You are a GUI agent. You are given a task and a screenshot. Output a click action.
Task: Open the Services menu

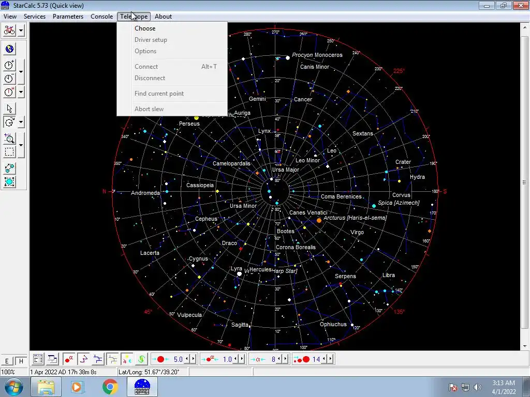tap(35, 17)
